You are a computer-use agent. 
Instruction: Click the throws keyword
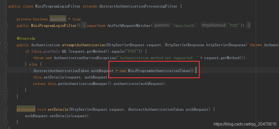point(256,45)
